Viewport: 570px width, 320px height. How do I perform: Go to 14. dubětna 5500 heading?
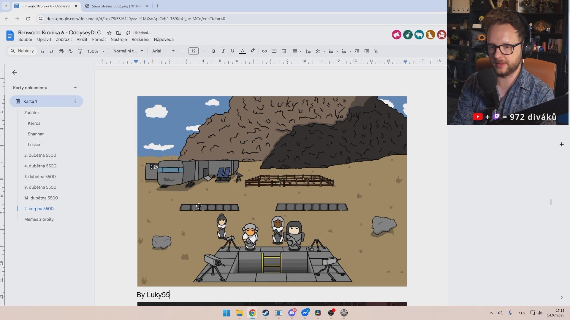point(41,198)
